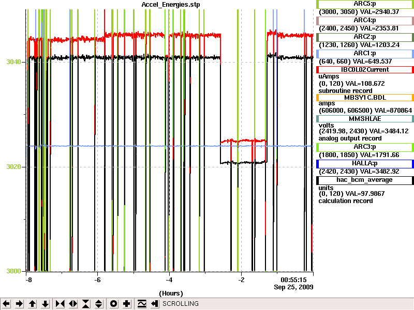Click the 'uAmps' units label
414x310 pixels.
point(329,76)
